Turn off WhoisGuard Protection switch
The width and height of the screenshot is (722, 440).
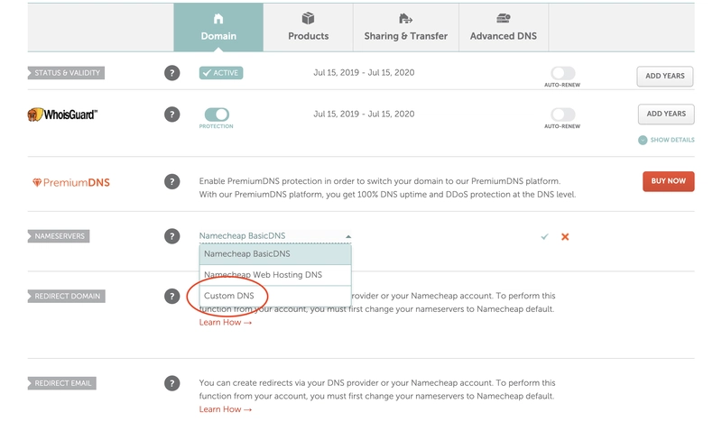217,115
